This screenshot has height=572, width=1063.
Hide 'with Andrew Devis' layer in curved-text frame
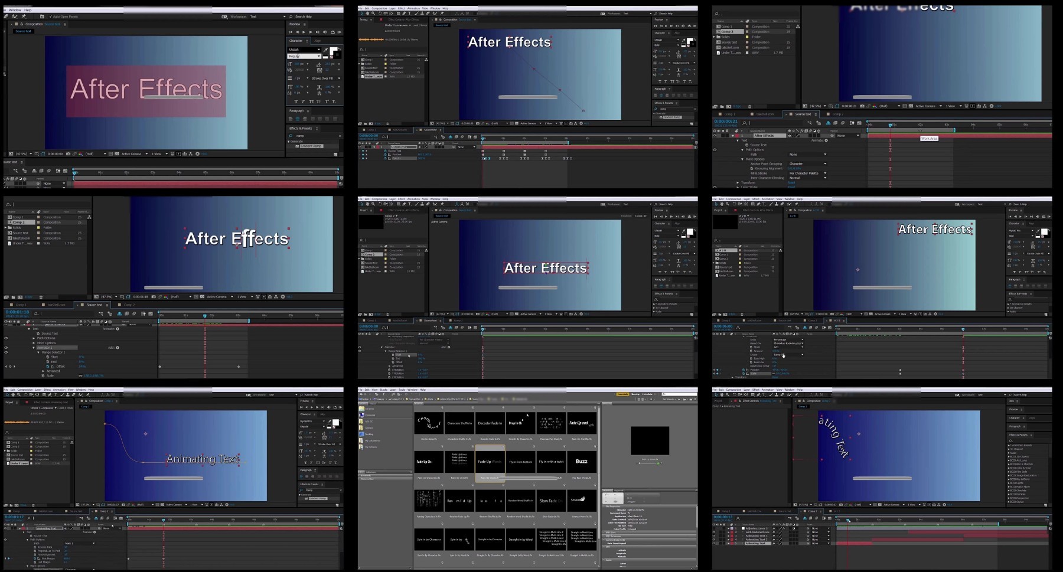click(x=714, y=532)
